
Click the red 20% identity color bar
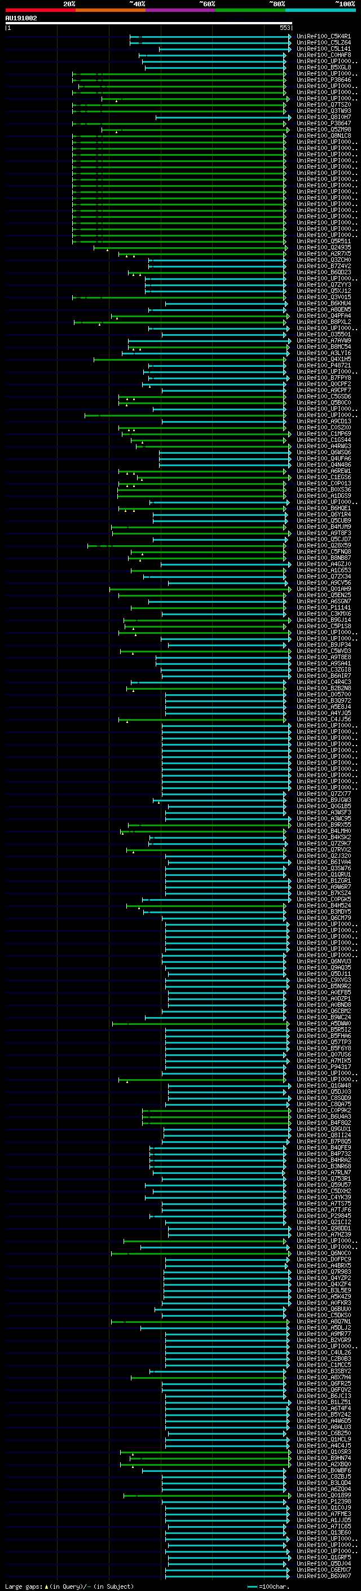tap(40, 10)
